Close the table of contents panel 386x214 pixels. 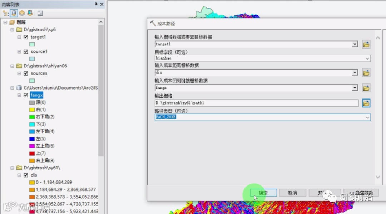pos(102,4)
